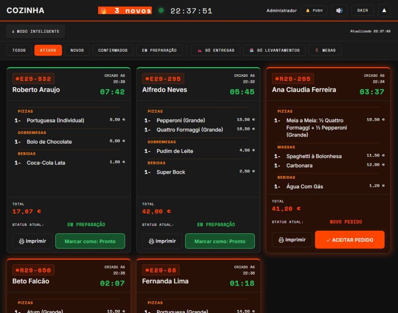Mark Alfredo Neves's order as Pronto
Screen dimensions: 398x313
click(x=220, y=241)
